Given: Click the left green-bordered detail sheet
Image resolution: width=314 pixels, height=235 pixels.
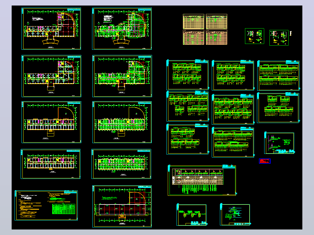Looking at the screenshot, I should coord(255,36).
